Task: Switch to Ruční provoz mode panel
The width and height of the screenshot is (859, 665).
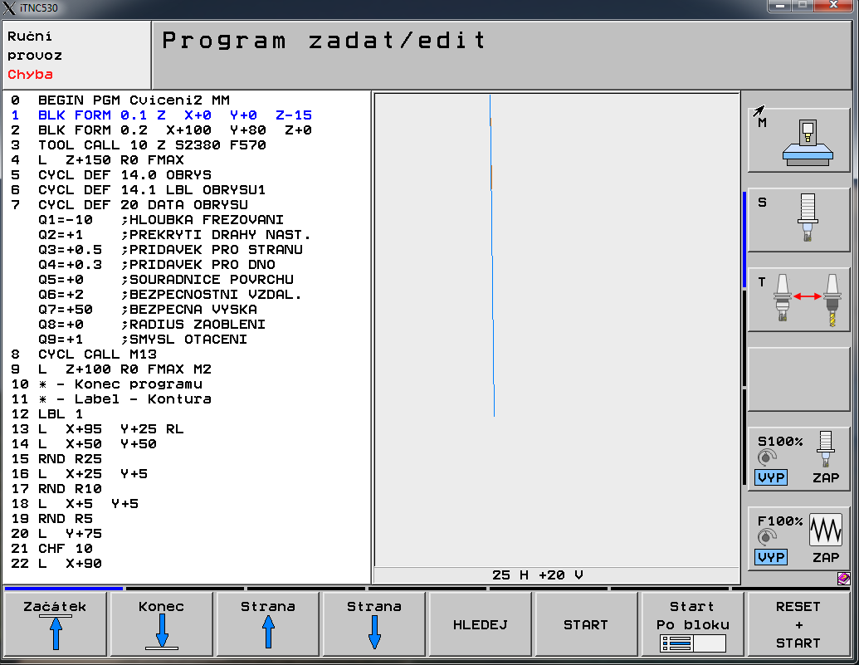Action: 76,56
